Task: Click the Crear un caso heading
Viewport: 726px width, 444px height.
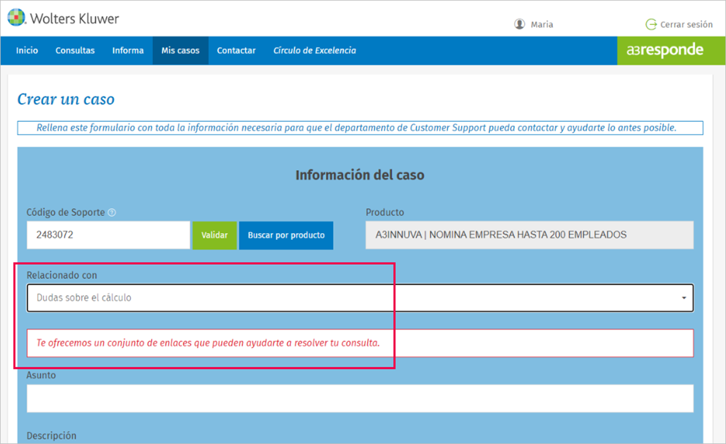Action: 66,99
